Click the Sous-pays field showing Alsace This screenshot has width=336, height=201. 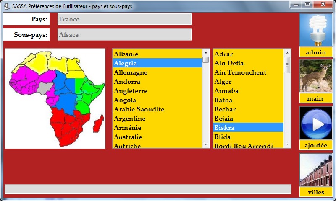(124, 35)
